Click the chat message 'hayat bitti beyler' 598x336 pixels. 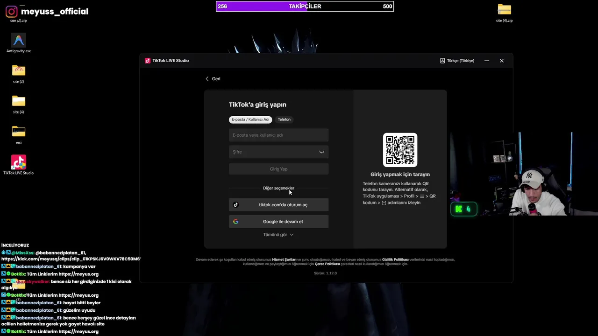click(x=82, y=303)
